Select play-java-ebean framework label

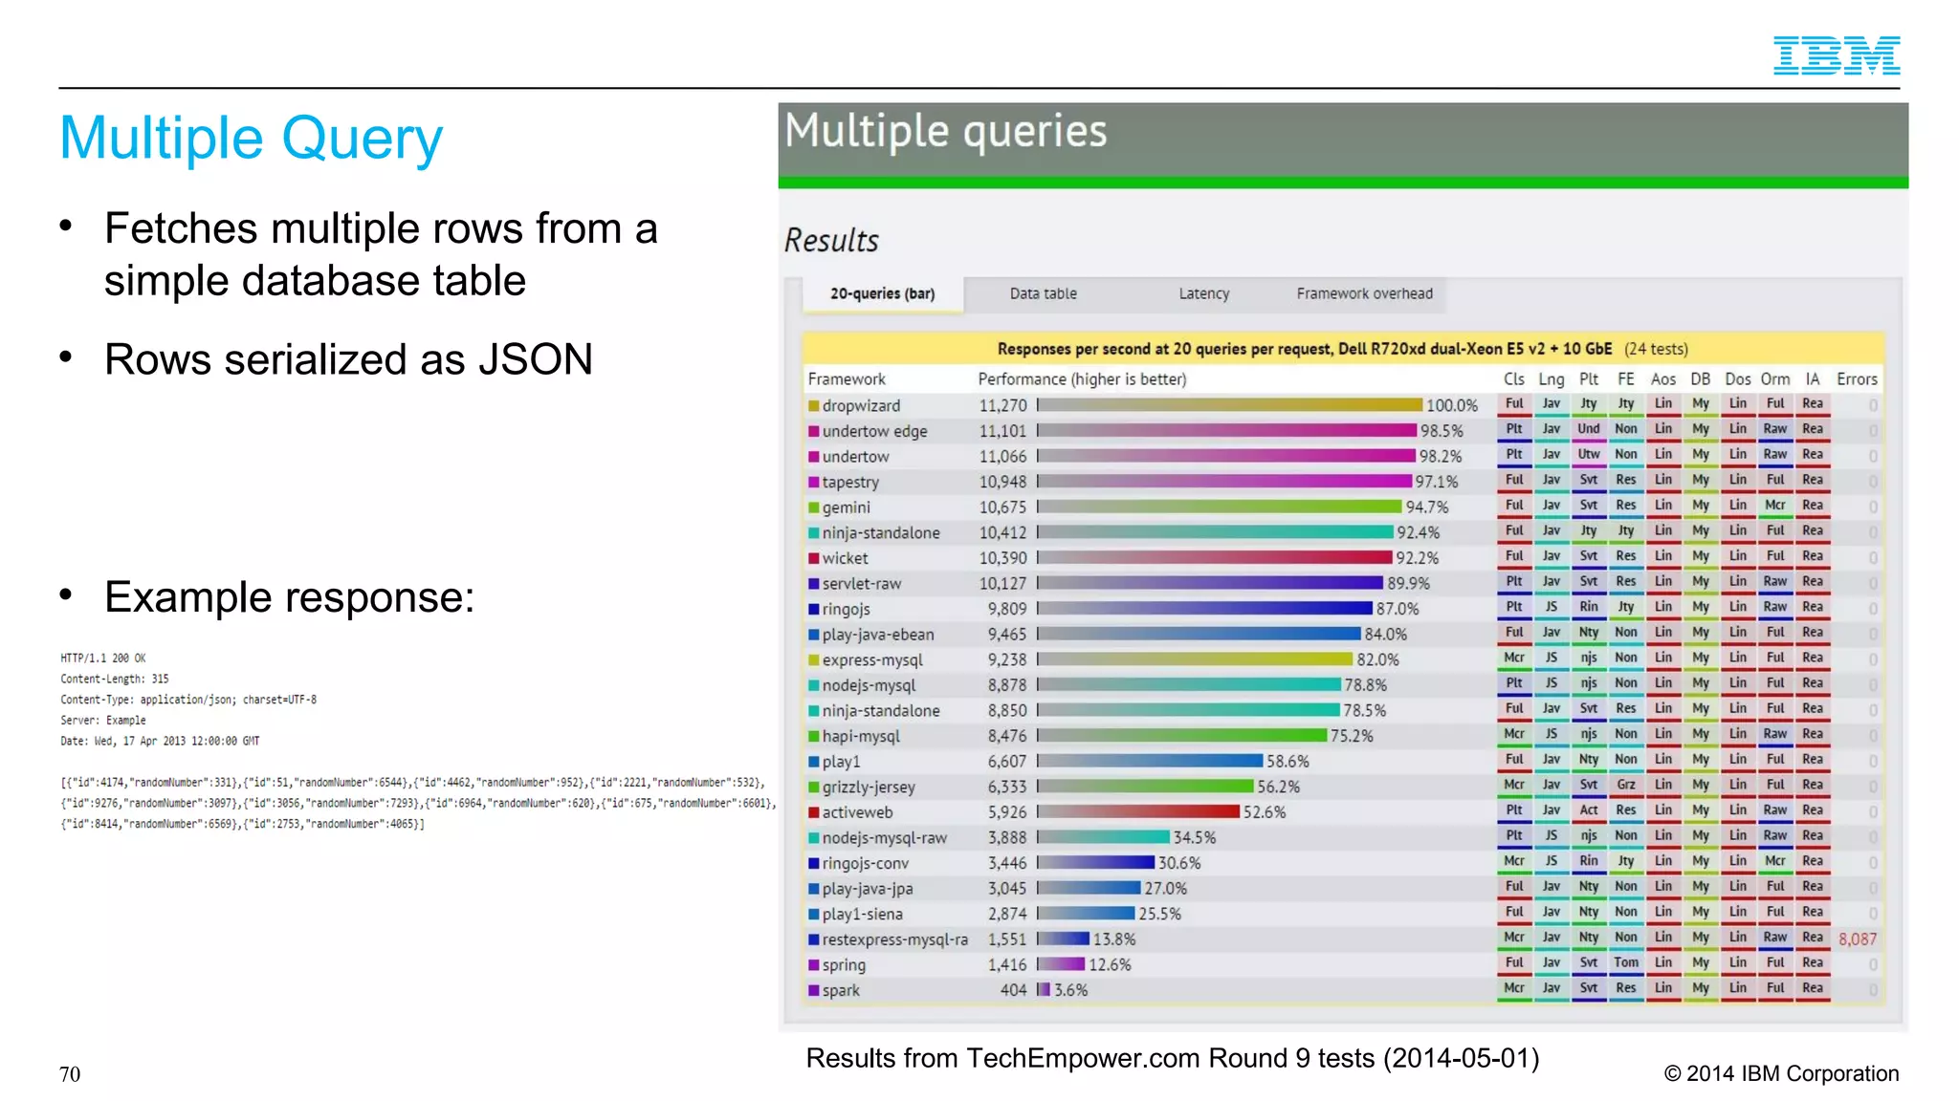tap(878, 635)
